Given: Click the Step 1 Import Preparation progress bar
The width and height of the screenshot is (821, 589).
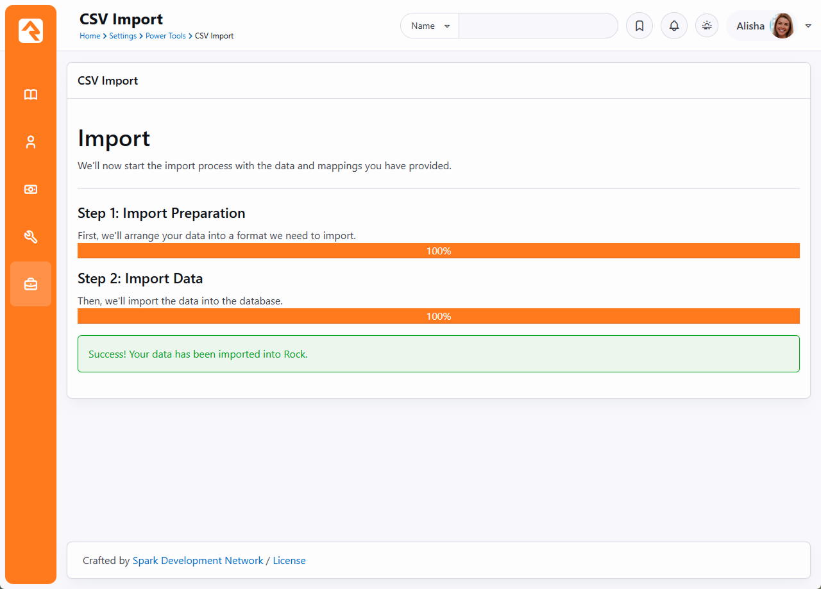Looking at the screenshot, I should click(438, 251).
